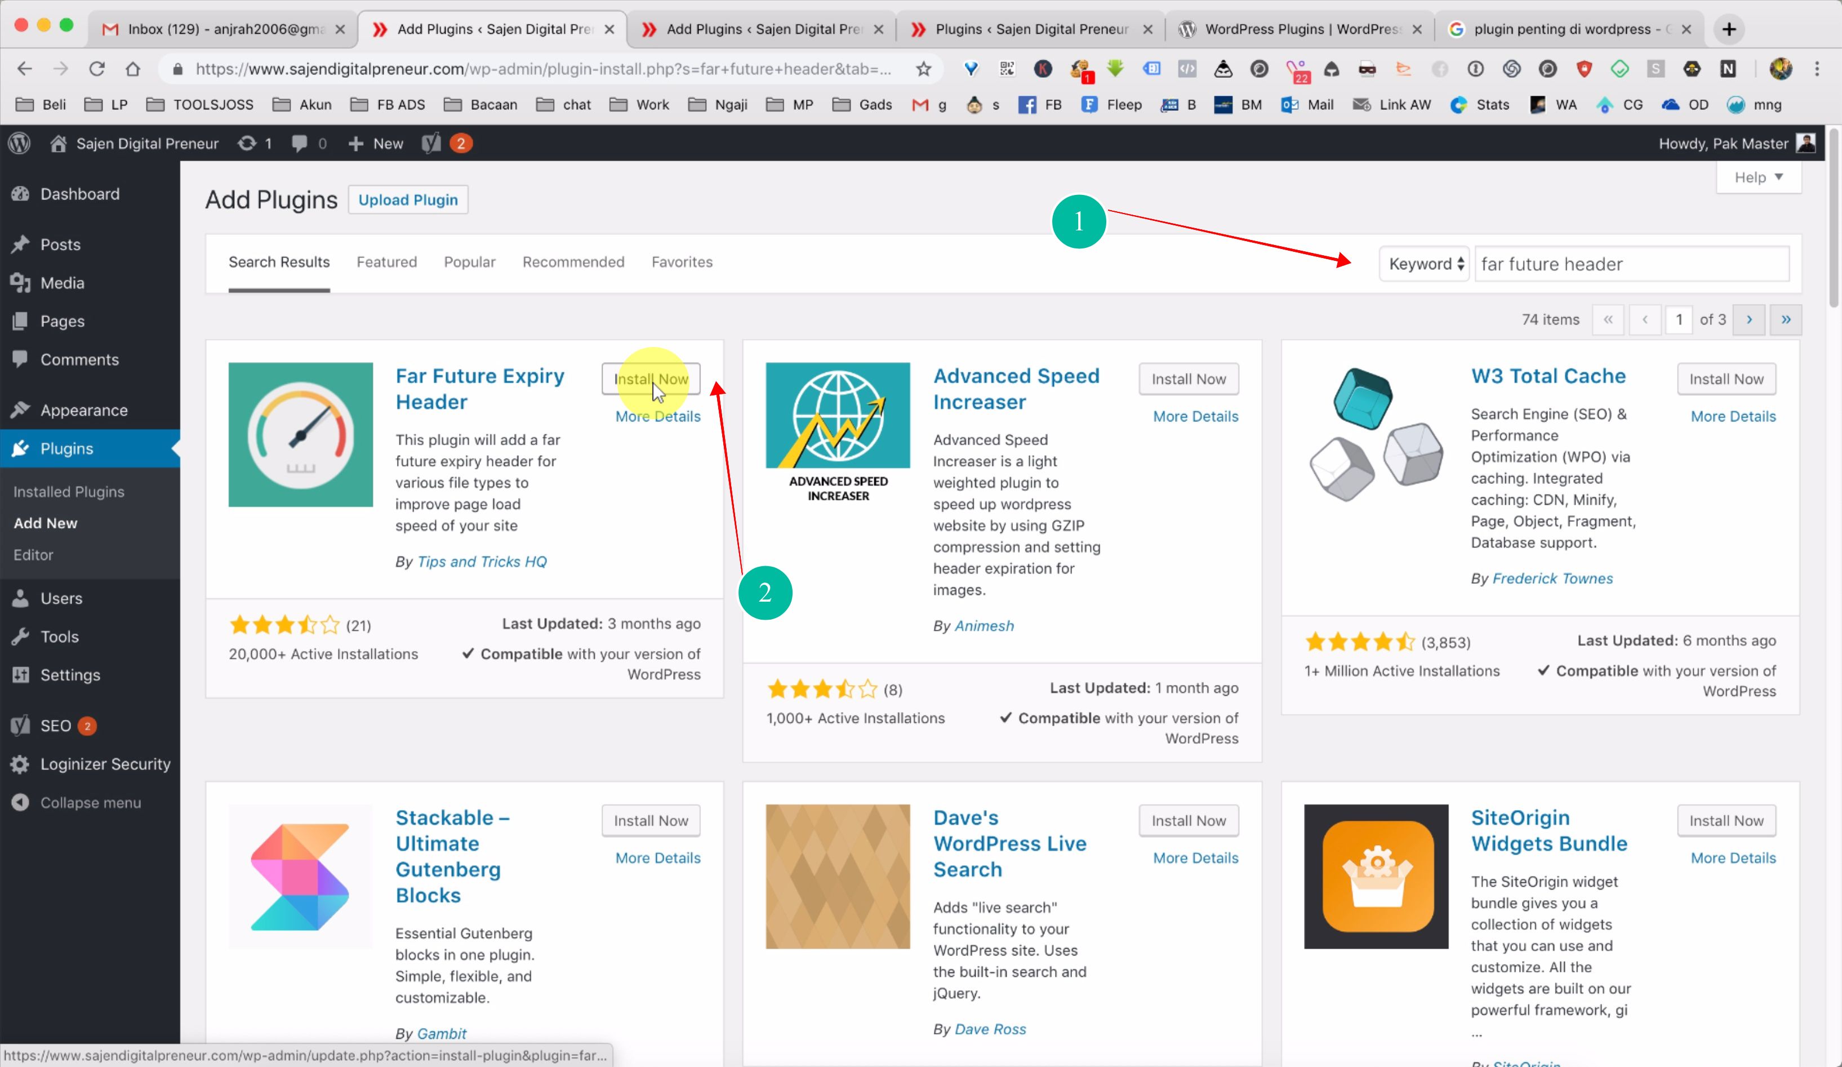Image resolution: width=1842 pixels, height=1067 pixels.
Task: Click the browser home icon
Action: [132, 69]
